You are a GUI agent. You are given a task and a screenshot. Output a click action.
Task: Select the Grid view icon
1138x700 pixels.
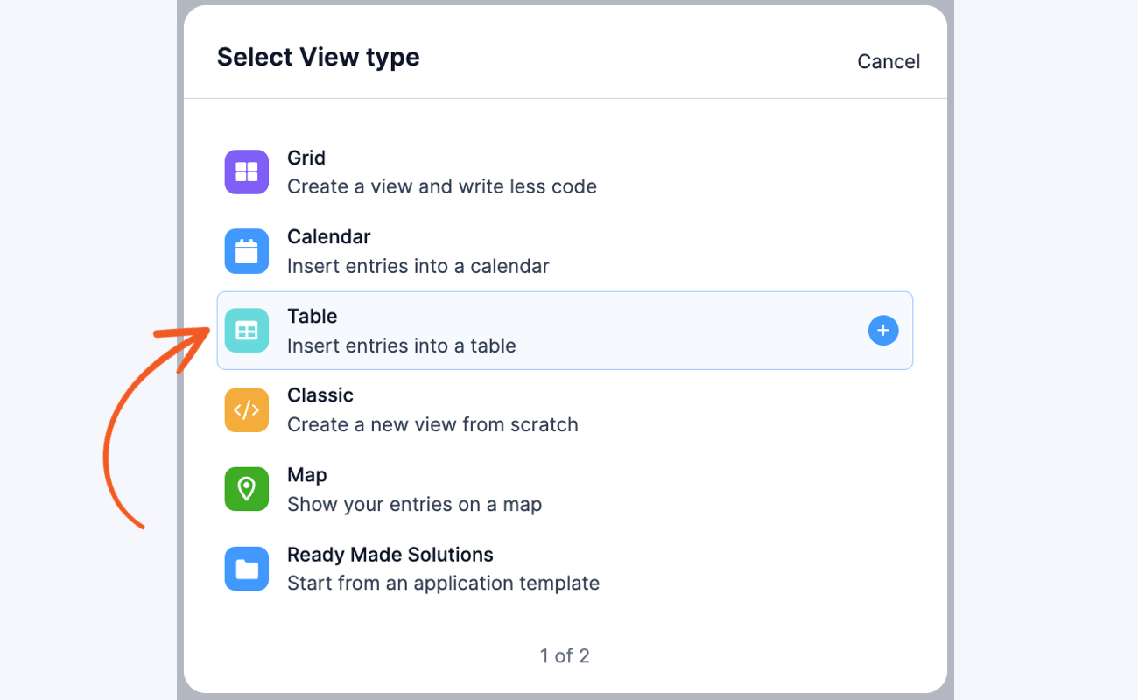[246, 171]
